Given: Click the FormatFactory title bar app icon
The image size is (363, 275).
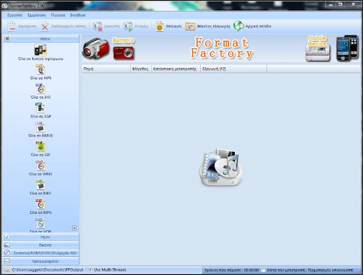Looking at the screenshot, I should point(5,6).
